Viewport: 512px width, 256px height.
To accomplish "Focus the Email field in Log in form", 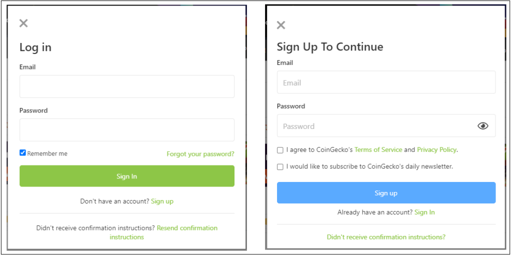I will click(x=127, y=86).
